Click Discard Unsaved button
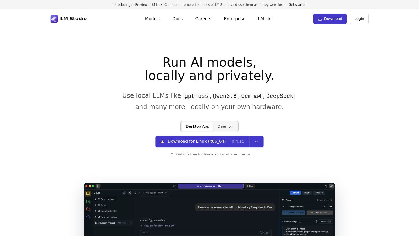419x236 pixels. click(324, 200)
